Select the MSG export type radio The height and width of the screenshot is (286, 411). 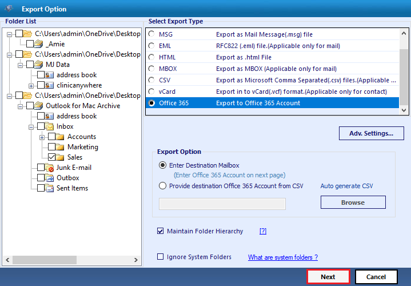(x=151, y=34)
